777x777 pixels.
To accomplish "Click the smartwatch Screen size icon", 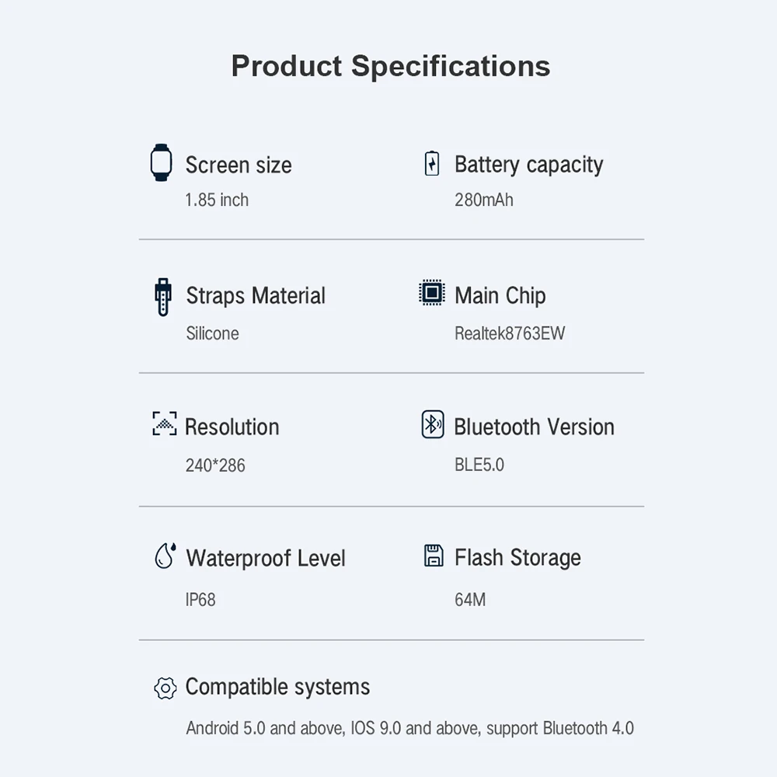I will pyautogui.click(x=161, y=162).
